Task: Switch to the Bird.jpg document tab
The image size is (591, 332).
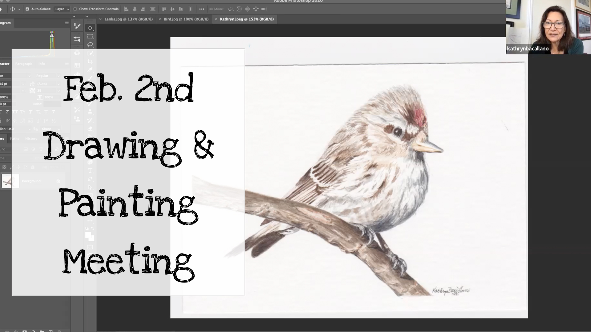Action: coord(186,19)
